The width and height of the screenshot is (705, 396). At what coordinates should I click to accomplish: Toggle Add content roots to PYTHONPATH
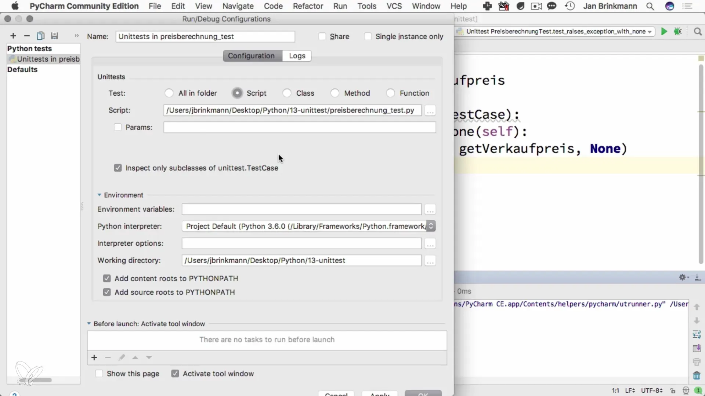coord(106,279)
